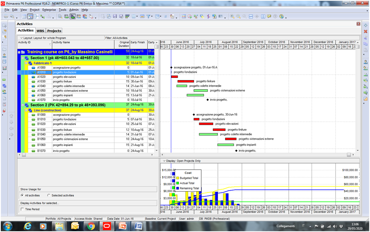Click the Zoom In magnifier
This screenshot has height=232, width=370.
tap(233, 16)
